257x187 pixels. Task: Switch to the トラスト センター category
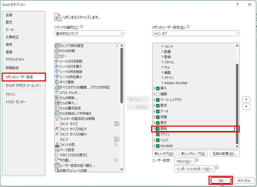coord(16,102)
